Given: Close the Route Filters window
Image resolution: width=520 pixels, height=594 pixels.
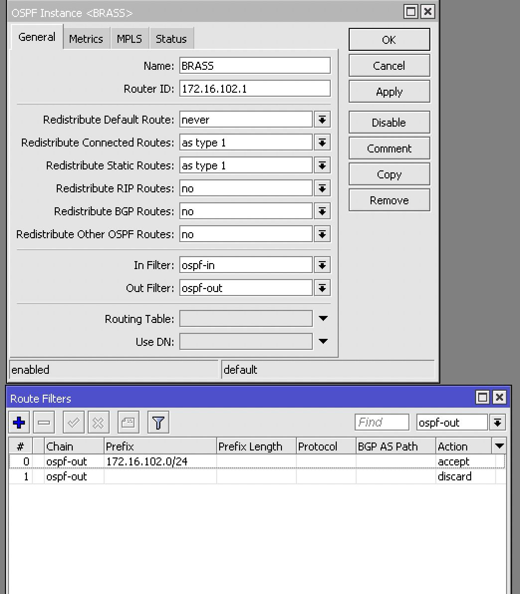Looking at the screenshot, I should pyautogui.click(x=500, y=397).
